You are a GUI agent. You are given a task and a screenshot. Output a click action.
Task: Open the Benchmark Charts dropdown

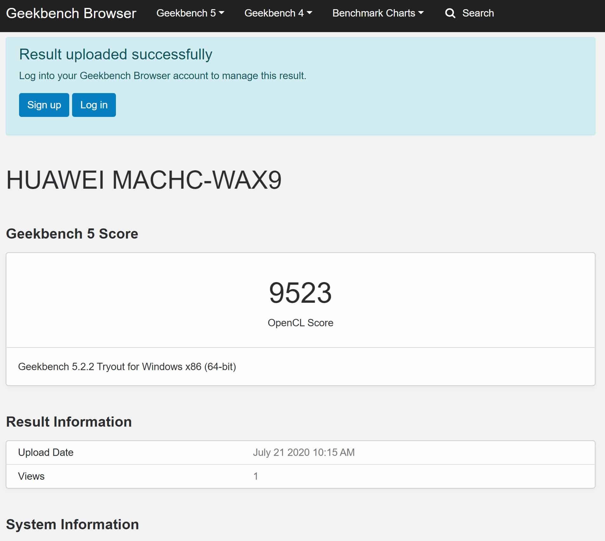pyautogui.click(x=378, y=13)
